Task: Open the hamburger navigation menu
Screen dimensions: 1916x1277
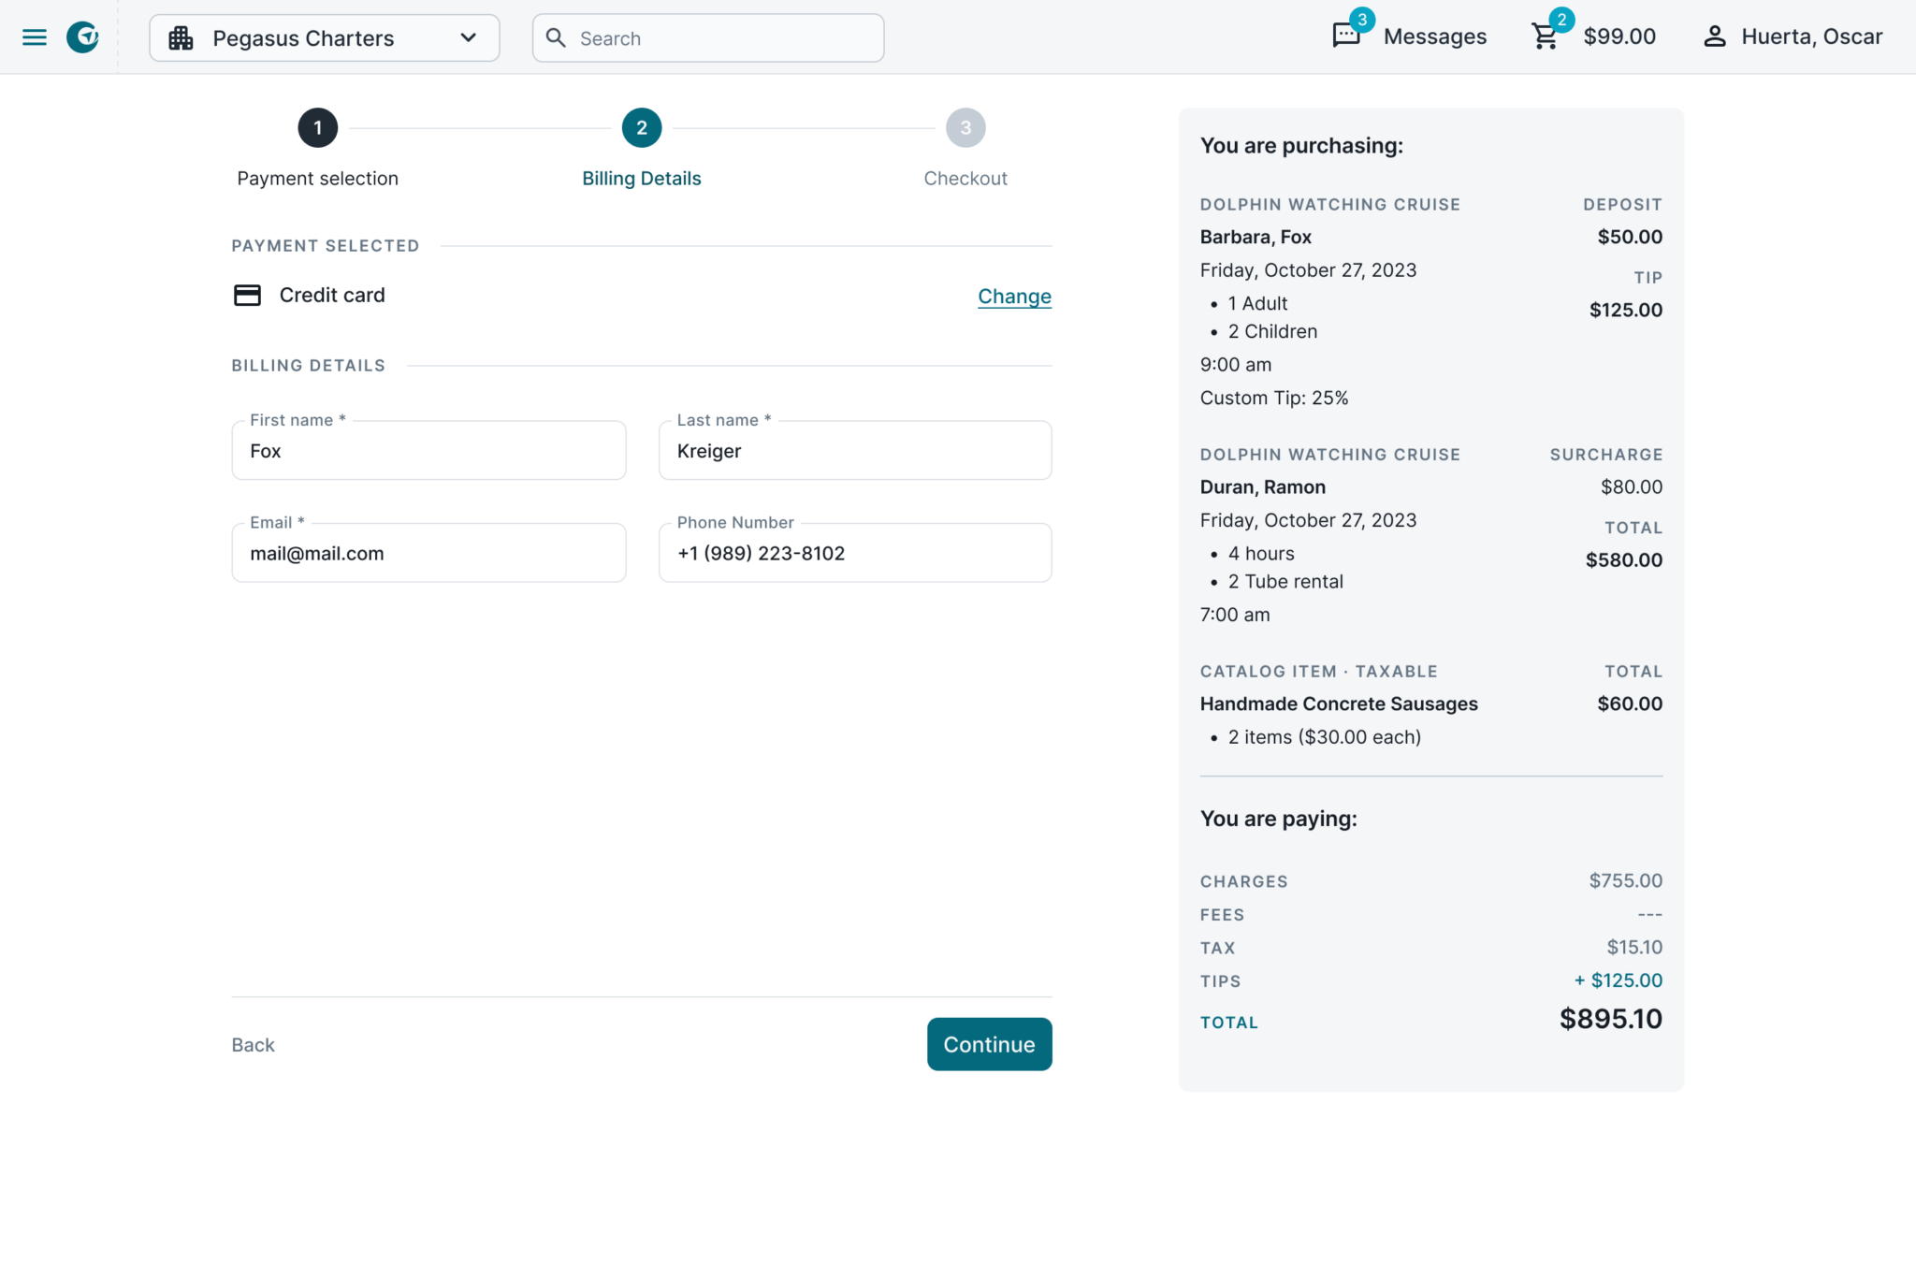Action: tap(35, 36)
